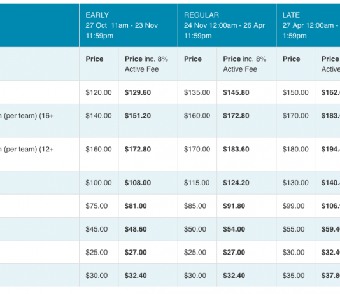Click the REGULAR pricing period header
Viewport: 340px width, 294px height.
pos(227,25)
